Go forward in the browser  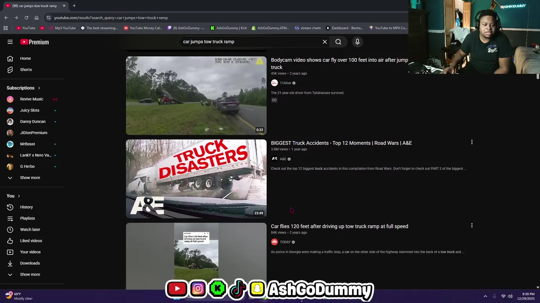[x=16, y=18]
